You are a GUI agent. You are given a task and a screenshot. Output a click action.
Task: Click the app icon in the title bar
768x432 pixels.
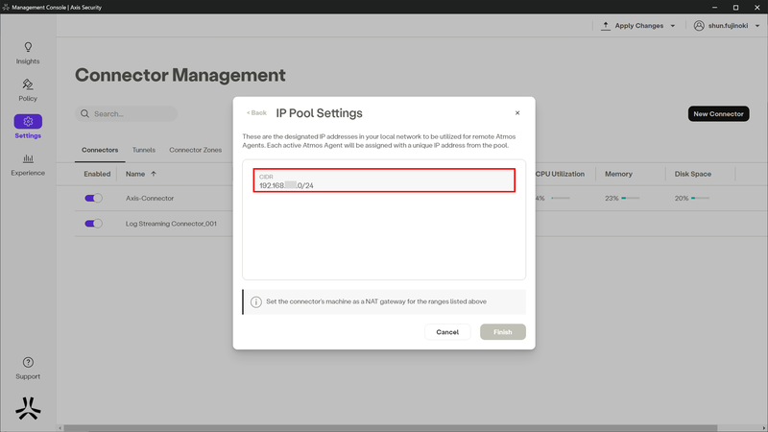(6, 7)
